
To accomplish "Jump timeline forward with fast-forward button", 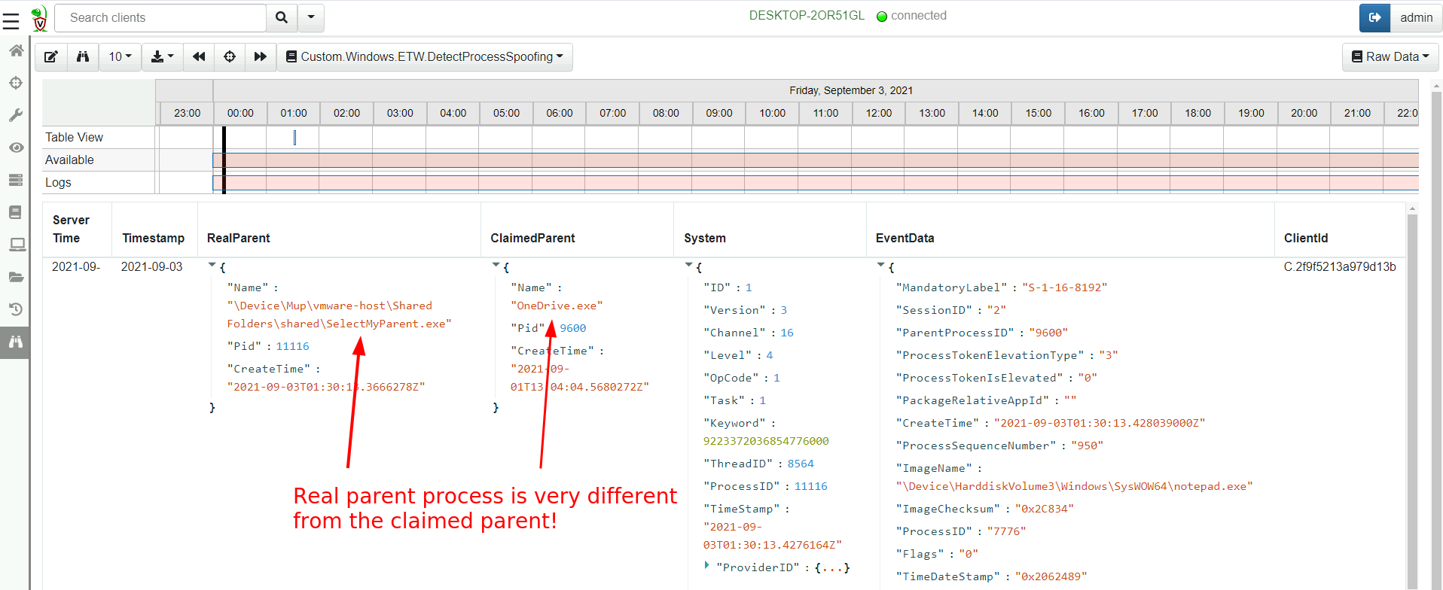I will pos(260,57).
